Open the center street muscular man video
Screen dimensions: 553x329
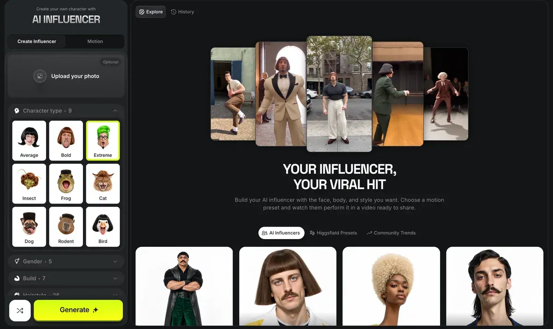[x=339, y=94]
